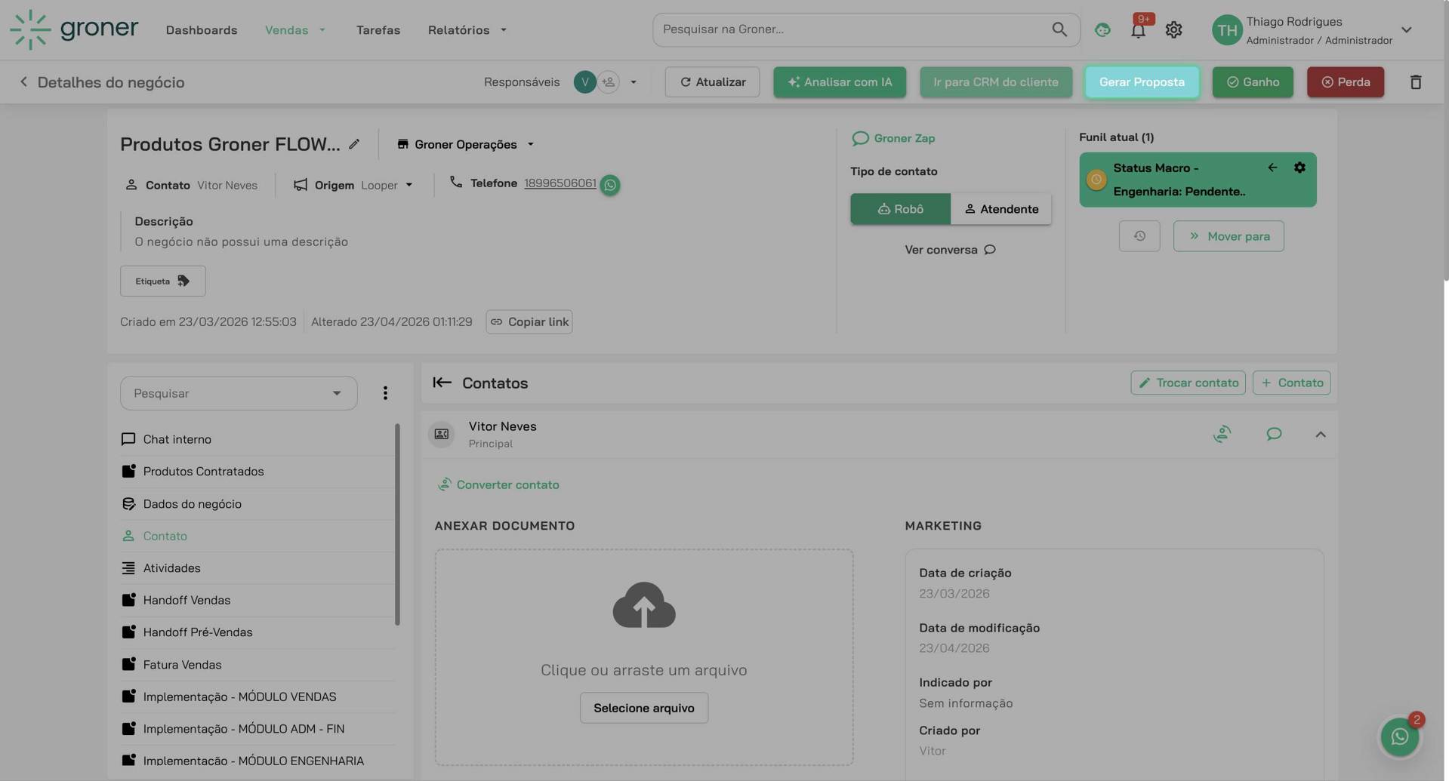Edit deal name with the pencil icon
This screenshot has height=781, width=1449.
[355, 143]
